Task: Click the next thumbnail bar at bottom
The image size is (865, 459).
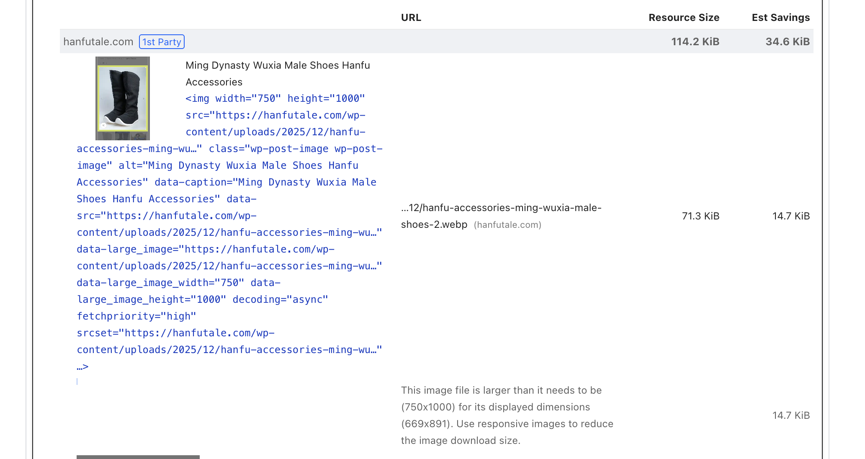Action: (138, 457)
